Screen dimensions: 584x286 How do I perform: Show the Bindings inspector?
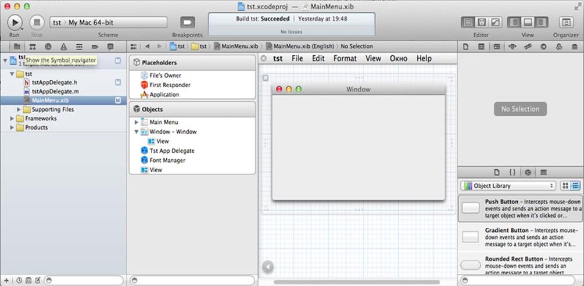point(558,47)
